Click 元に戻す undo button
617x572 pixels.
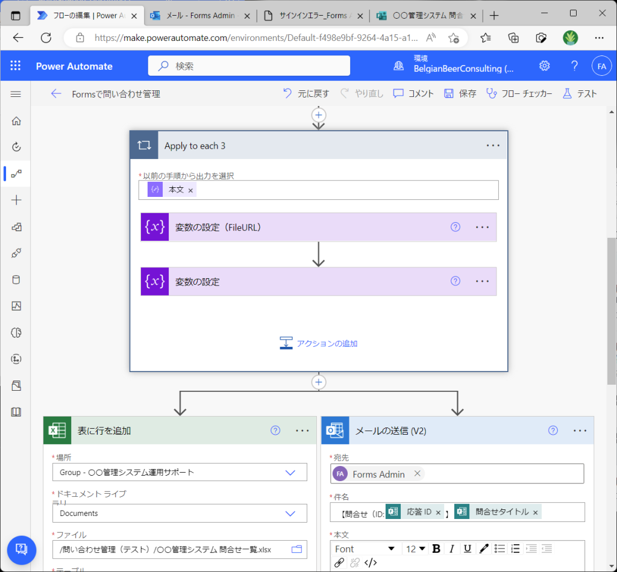(305, 93)
